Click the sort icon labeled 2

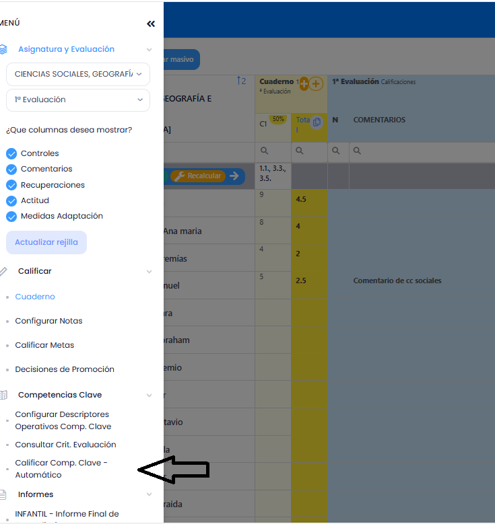(x=240, y=81)
